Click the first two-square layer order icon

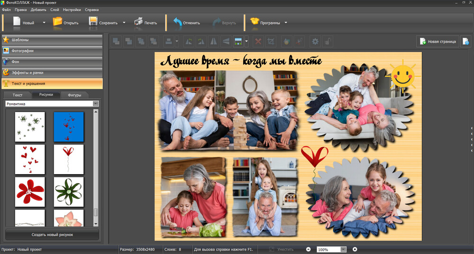116,41
